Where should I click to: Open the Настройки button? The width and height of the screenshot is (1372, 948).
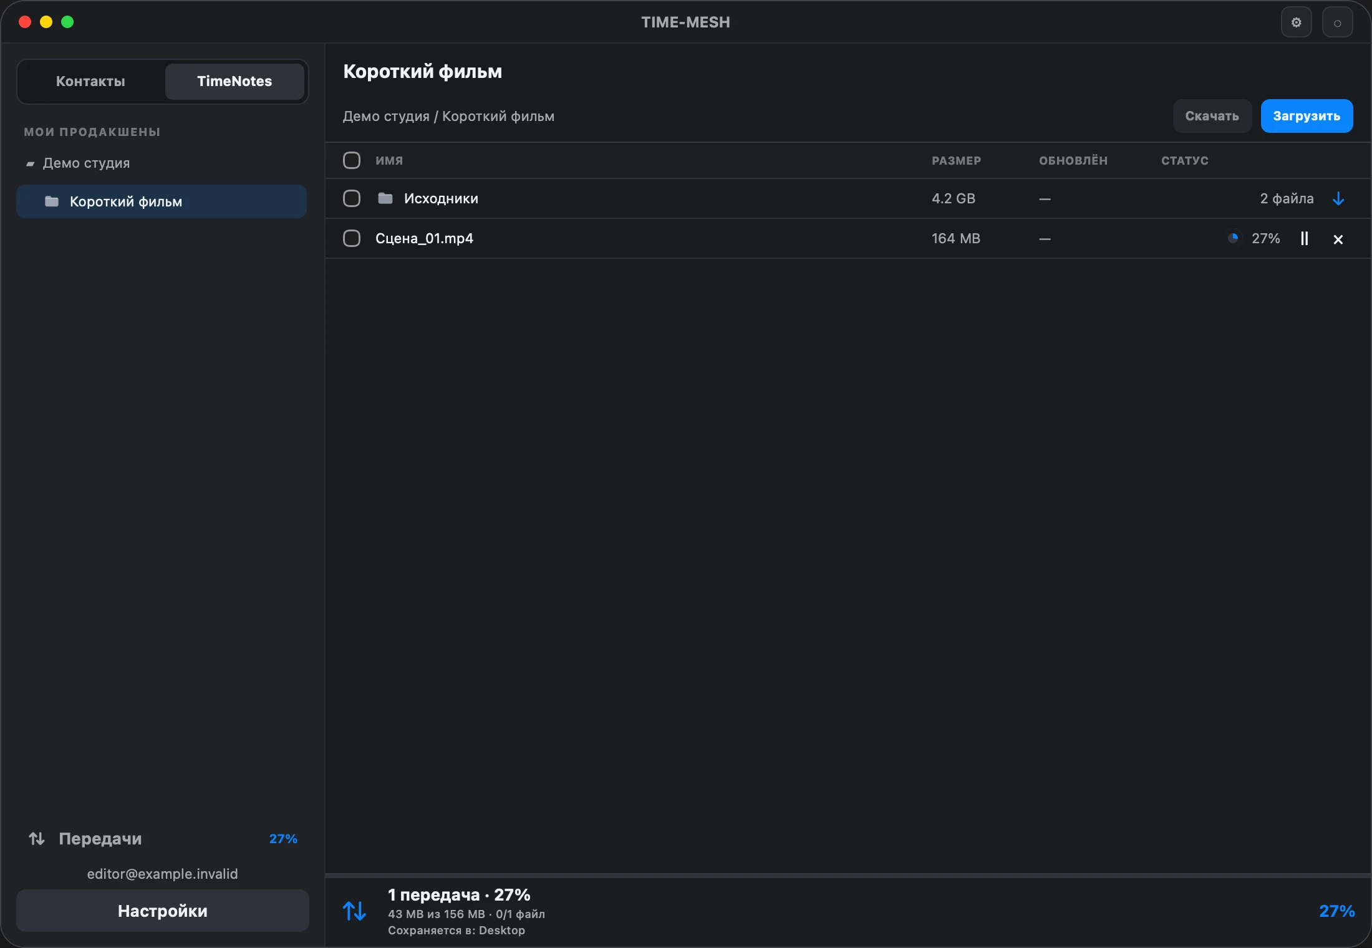tap(163, 911)
